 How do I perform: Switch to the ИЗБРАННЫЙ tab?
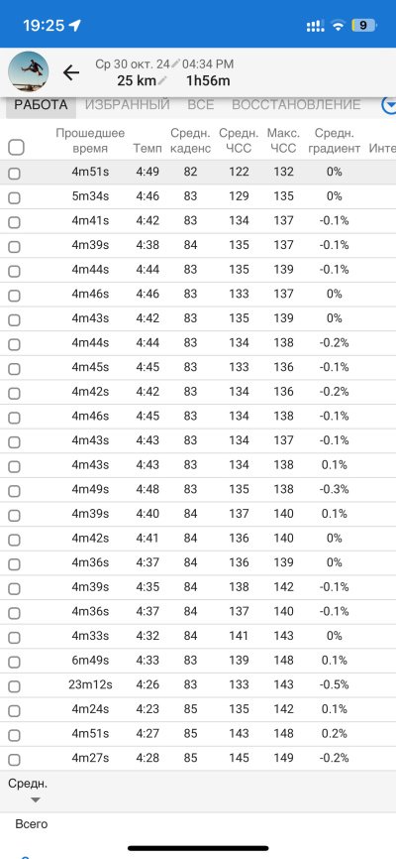coord(128,104)
